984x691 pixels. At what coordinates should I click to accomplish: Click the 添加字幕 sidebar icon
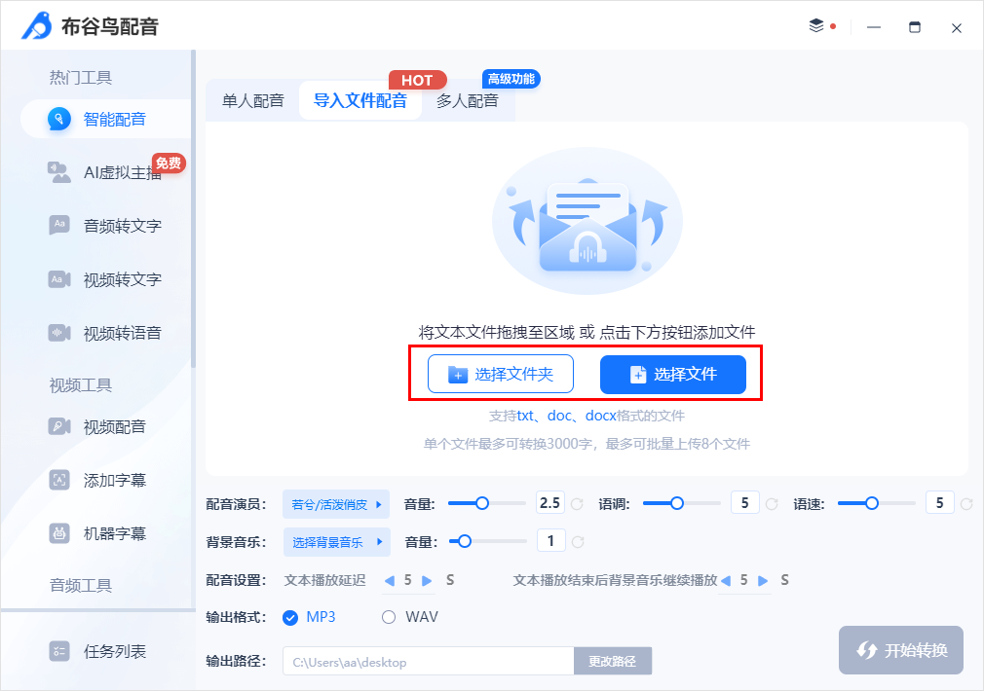59,481
